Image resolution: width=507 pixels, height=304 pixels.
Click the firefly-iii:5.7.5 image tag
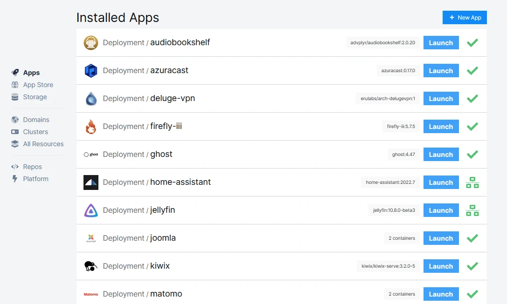pos(401,127)
